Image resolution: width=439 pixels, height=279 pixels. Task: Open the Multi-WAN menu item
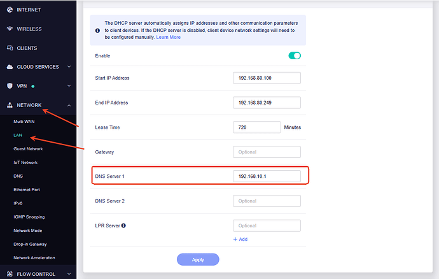tap(24, 122)
